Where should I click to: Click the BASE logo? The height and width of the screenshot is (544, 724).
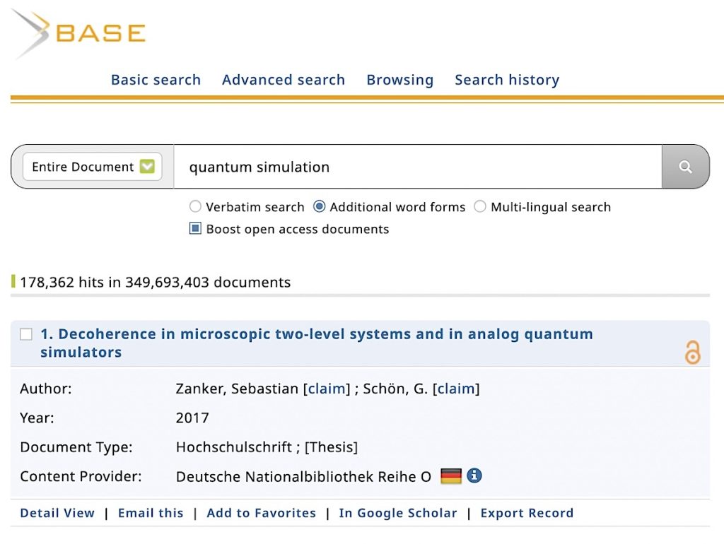[x=78, y=32]
